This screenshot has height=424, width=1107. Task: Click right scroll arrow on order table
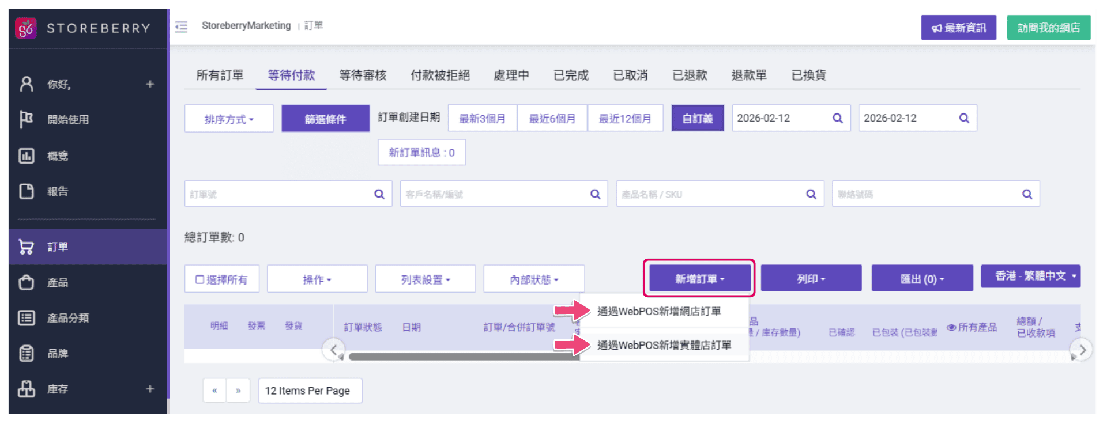[x=1082, y=350]
